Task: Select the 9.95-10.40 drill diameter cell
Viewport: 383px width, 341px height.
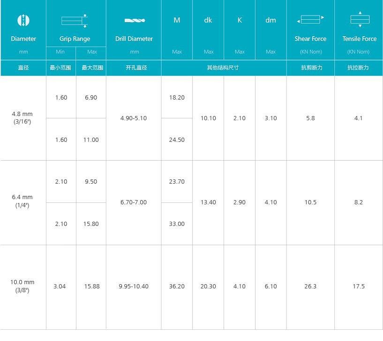Action: (x=134, y=286)
